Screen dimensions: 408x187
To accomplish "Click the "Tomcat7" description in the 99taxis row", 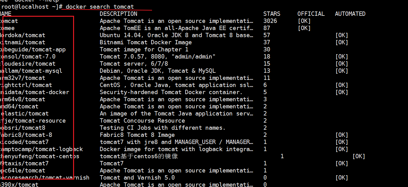I will click(x=112, y=163).
